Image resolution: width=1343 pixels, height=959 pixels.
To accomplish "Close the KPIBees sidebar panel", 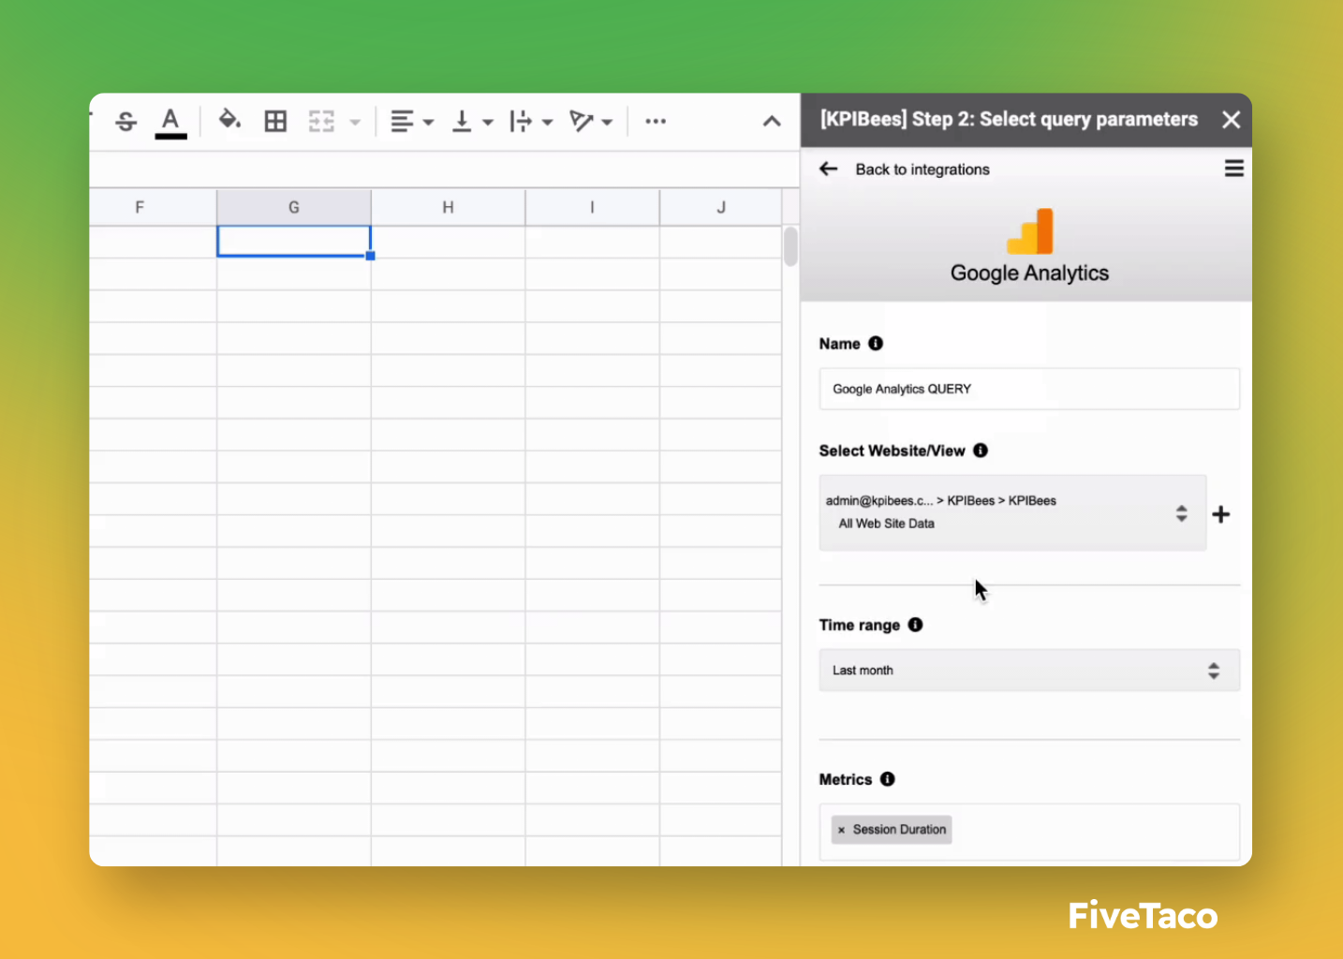I will [x=1232, y=120].
